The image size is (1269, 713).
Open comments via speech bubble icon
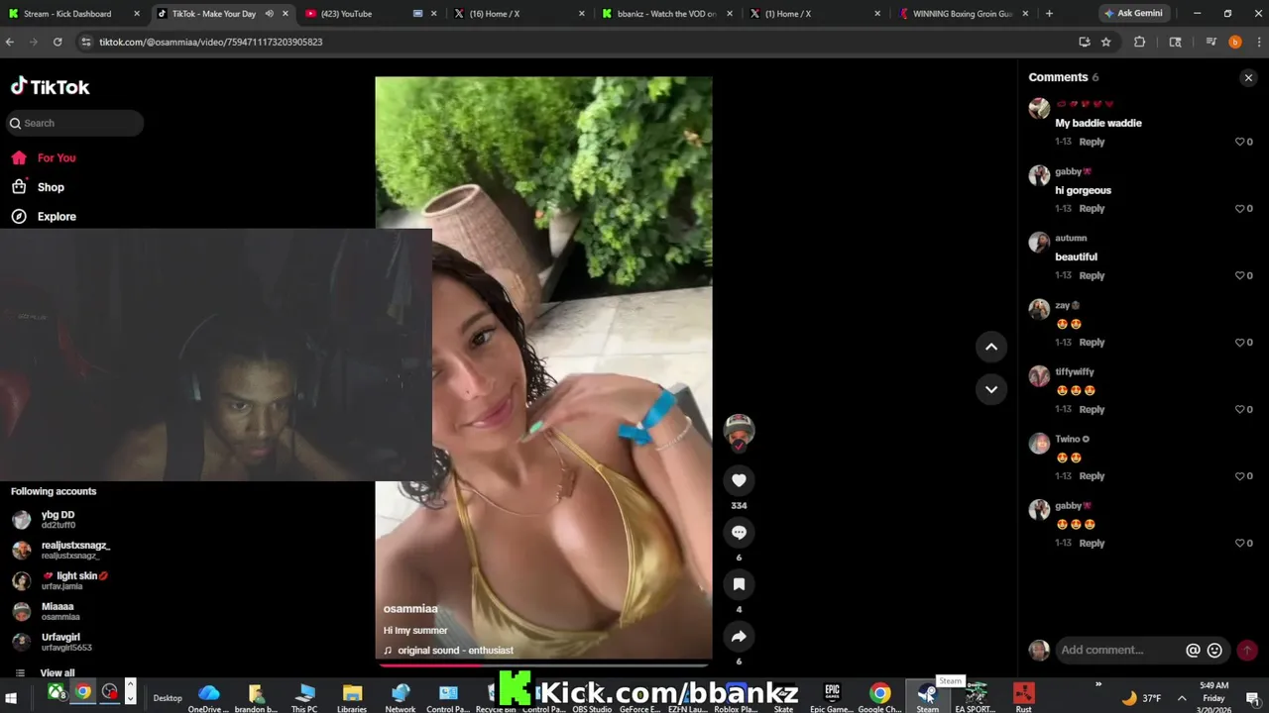739,533
